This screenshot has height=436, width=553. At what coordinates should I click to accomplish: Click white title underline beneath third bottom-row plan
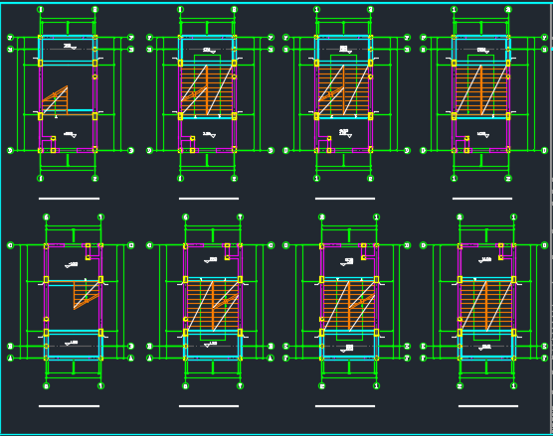click(345, 406)
